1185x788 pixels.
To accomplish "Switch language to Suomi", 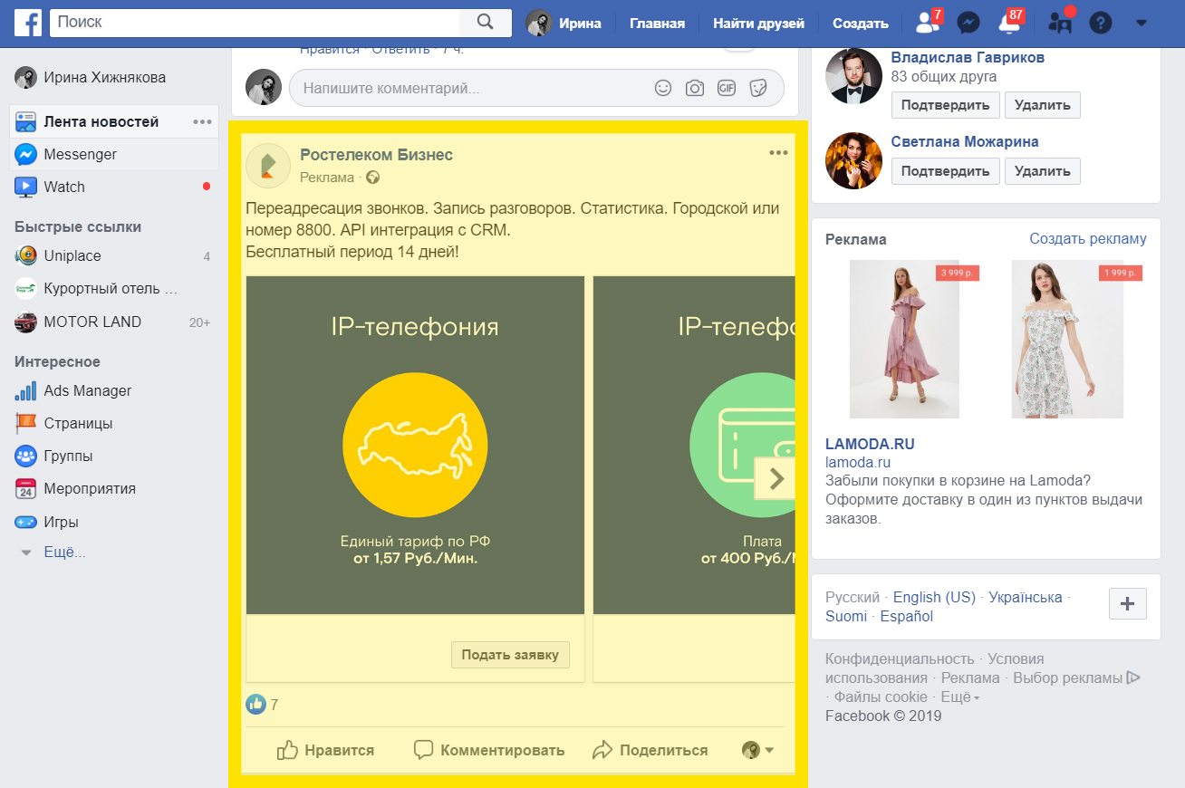I will [x=845, y=617].
